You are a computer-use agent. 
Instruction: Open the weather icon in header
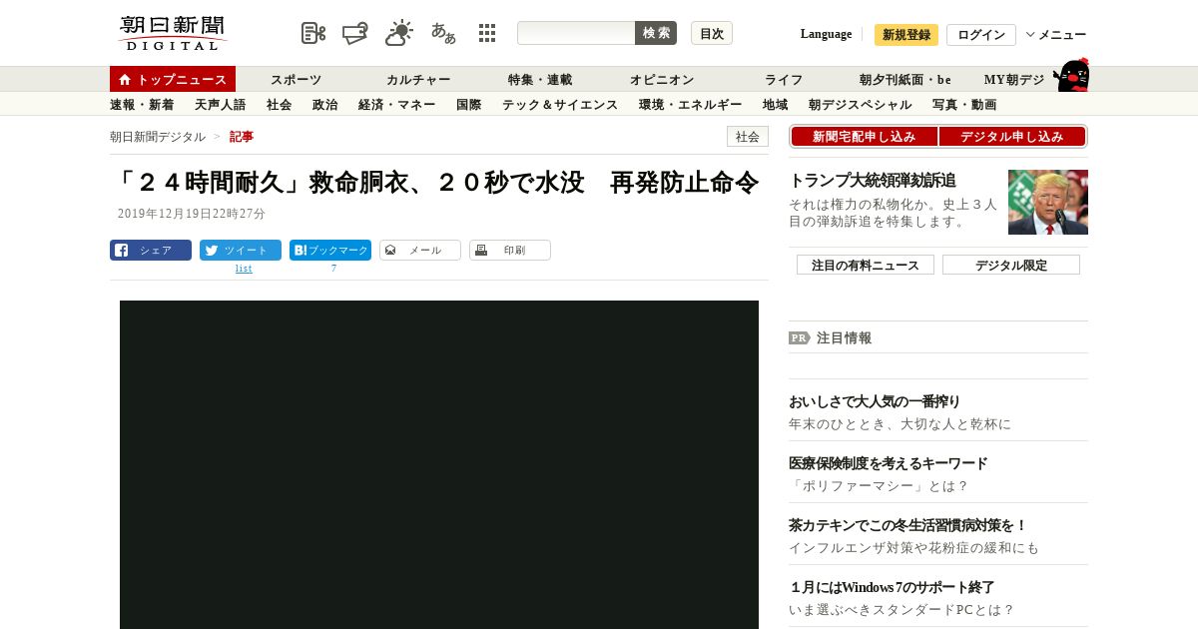pos(399,33)
